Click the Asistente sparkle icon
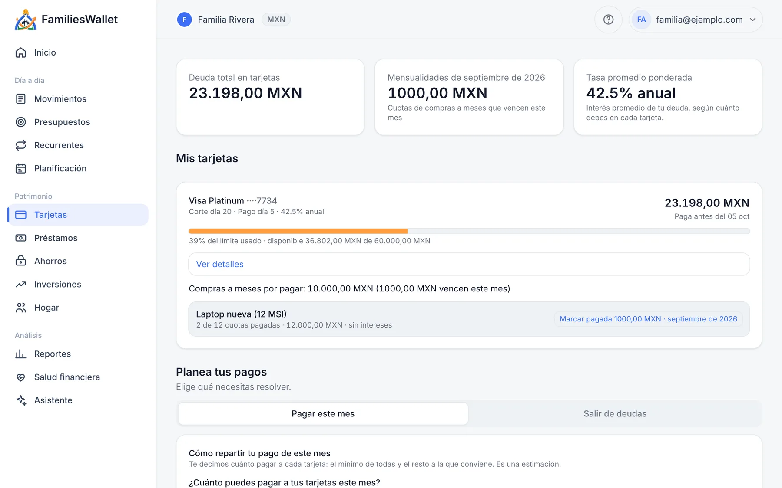This screenshot has height=488, width=782. click(x=21, y=400)
